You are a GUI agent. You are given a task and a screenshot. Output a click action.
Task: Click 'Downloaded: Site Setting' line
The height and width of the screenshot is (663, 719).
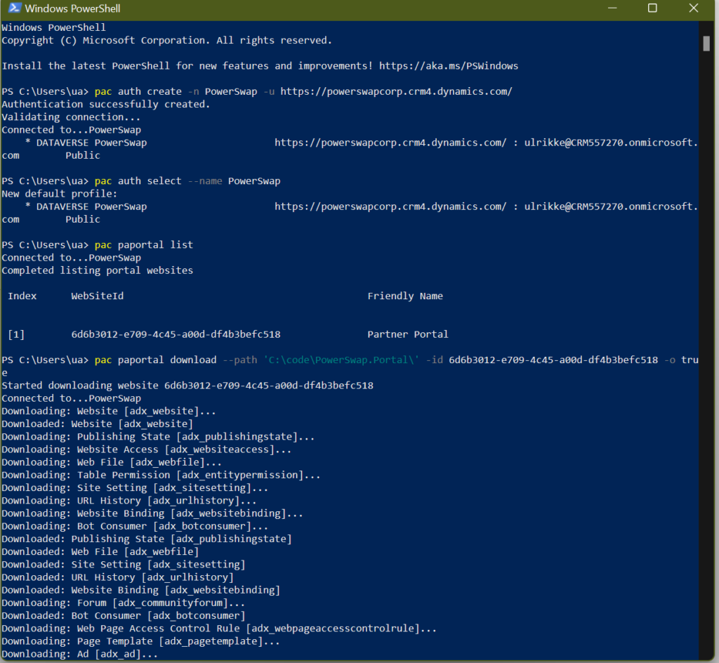pyautogui.click(x=124, y=565)
